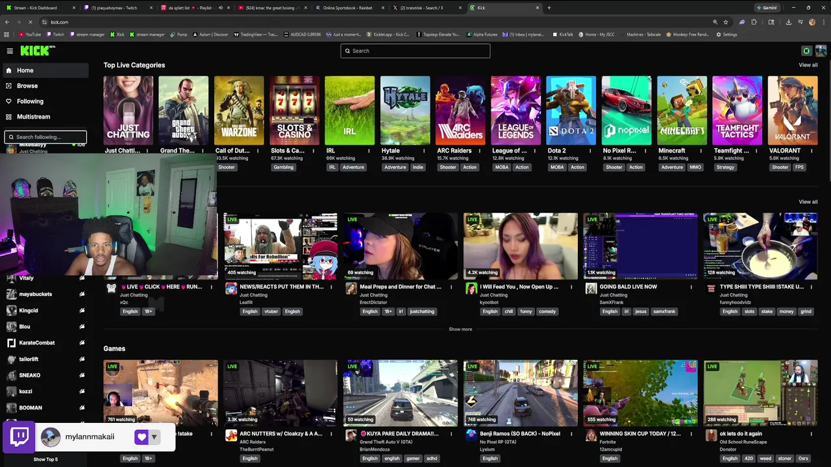Click the Kick logo

point(37,51)
